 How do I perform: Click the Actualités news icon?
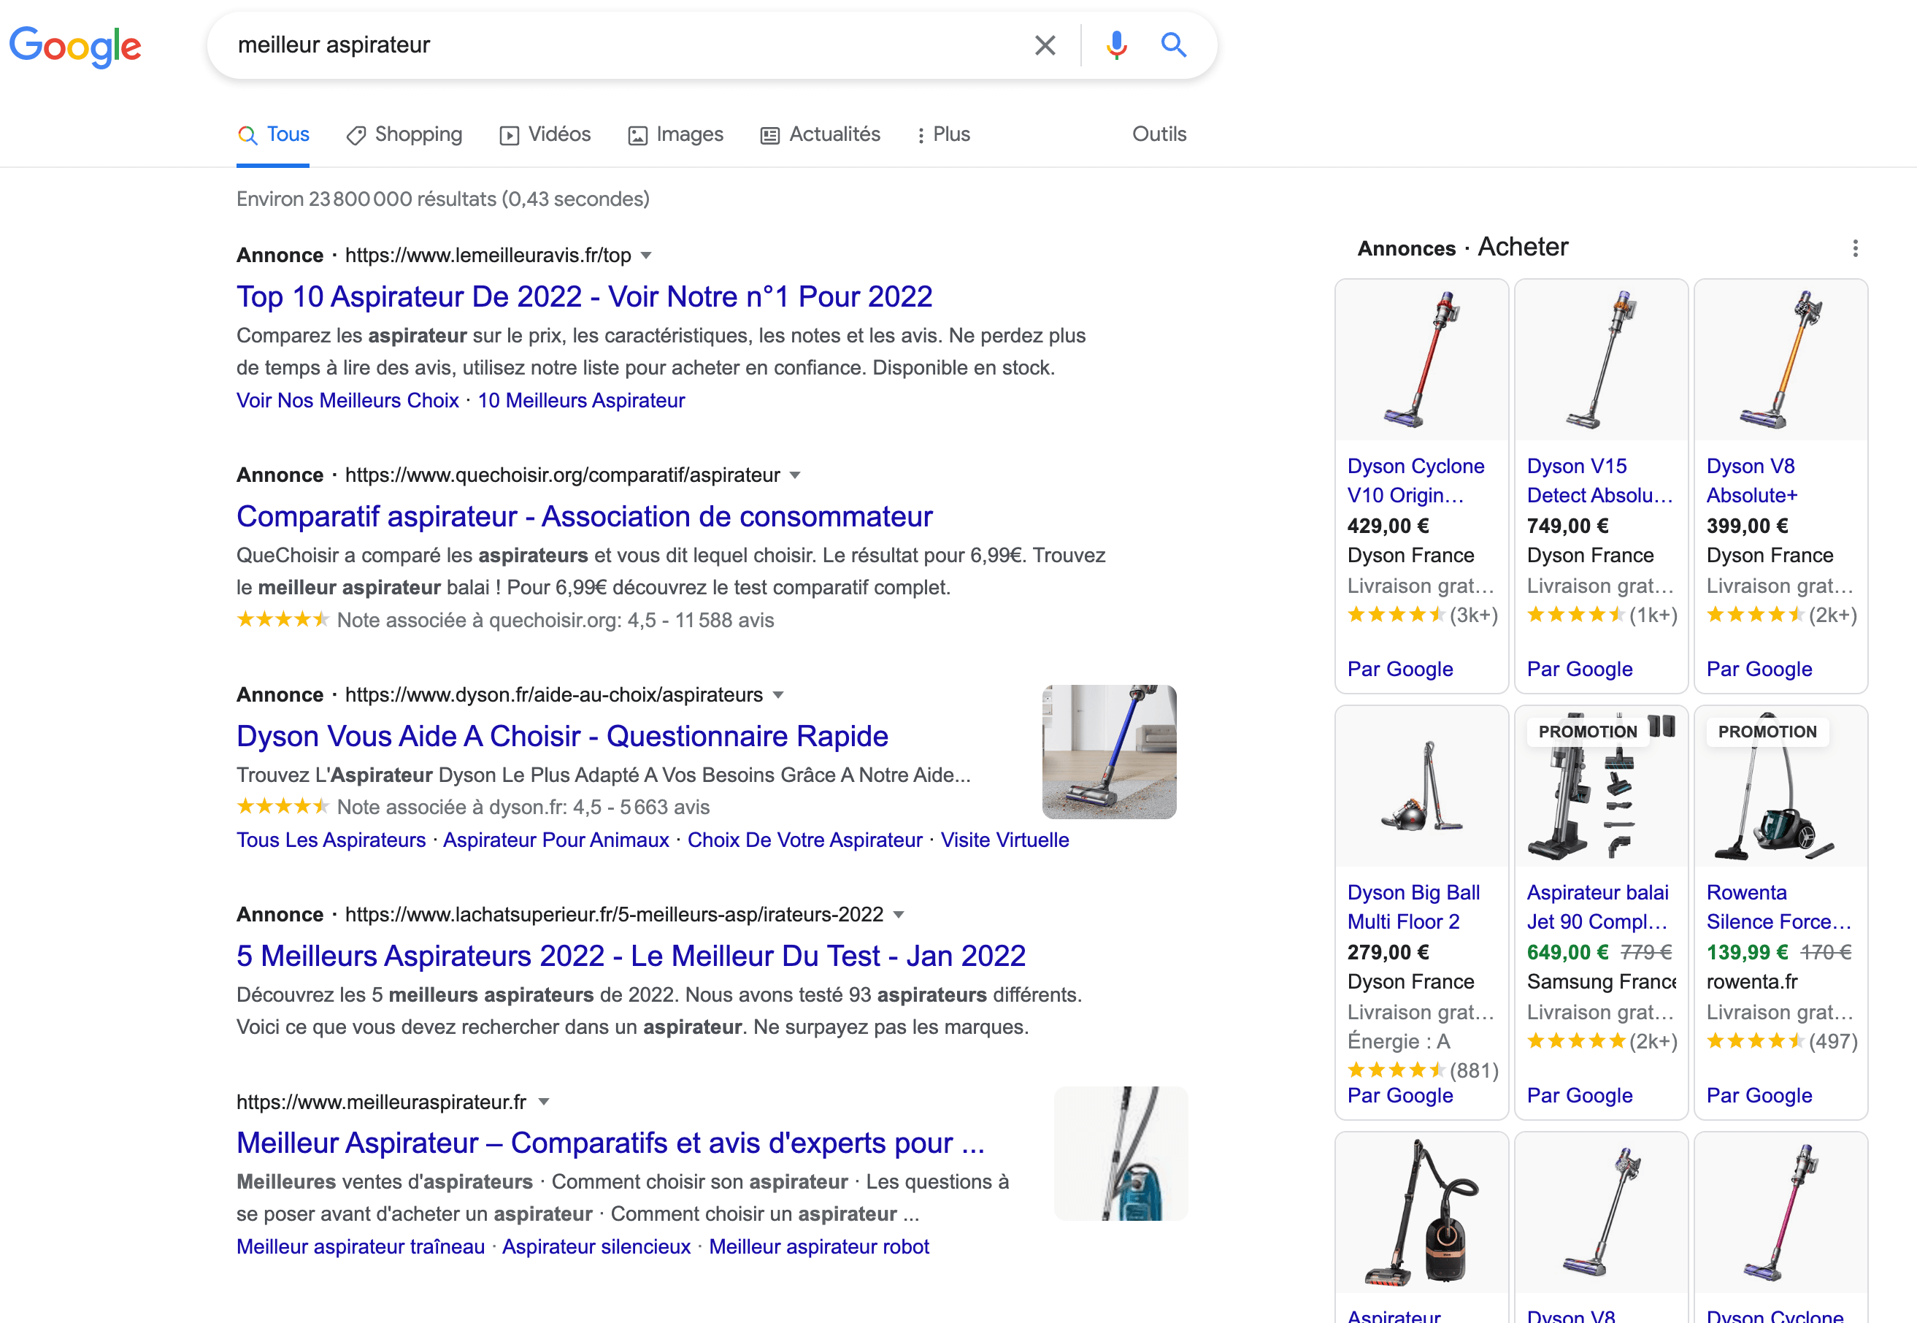(770, 134)
